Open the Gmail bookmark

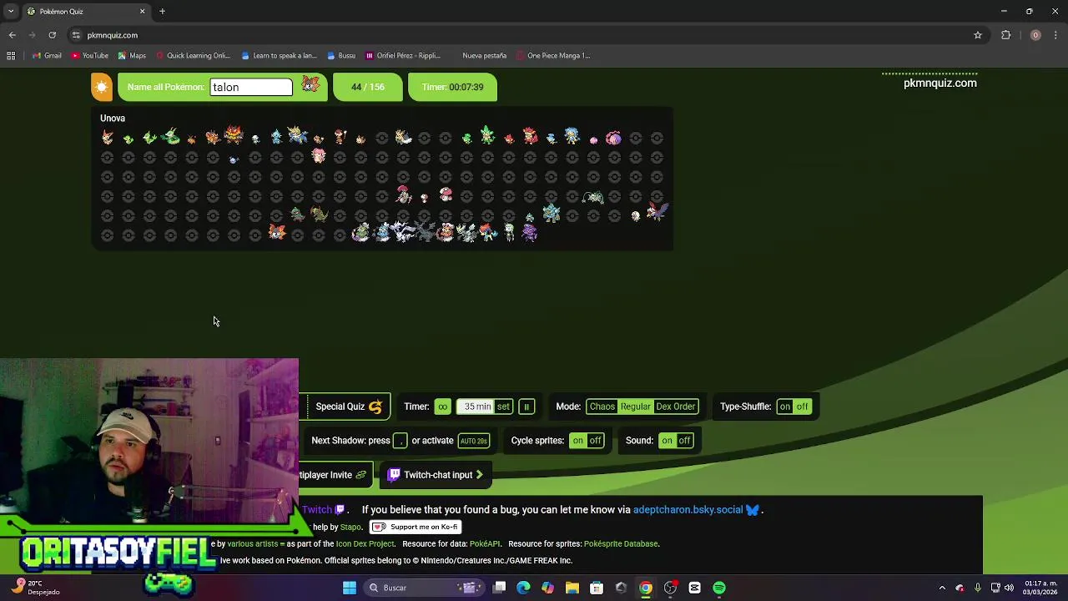(47, 56)
